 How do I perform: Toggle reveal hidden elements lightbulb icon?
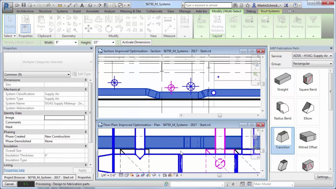(x=159, y=175)
